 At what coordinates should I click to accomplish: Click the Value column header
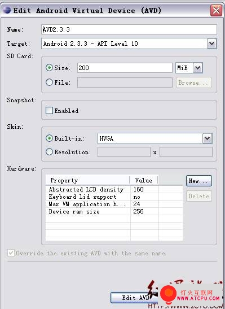144,180
